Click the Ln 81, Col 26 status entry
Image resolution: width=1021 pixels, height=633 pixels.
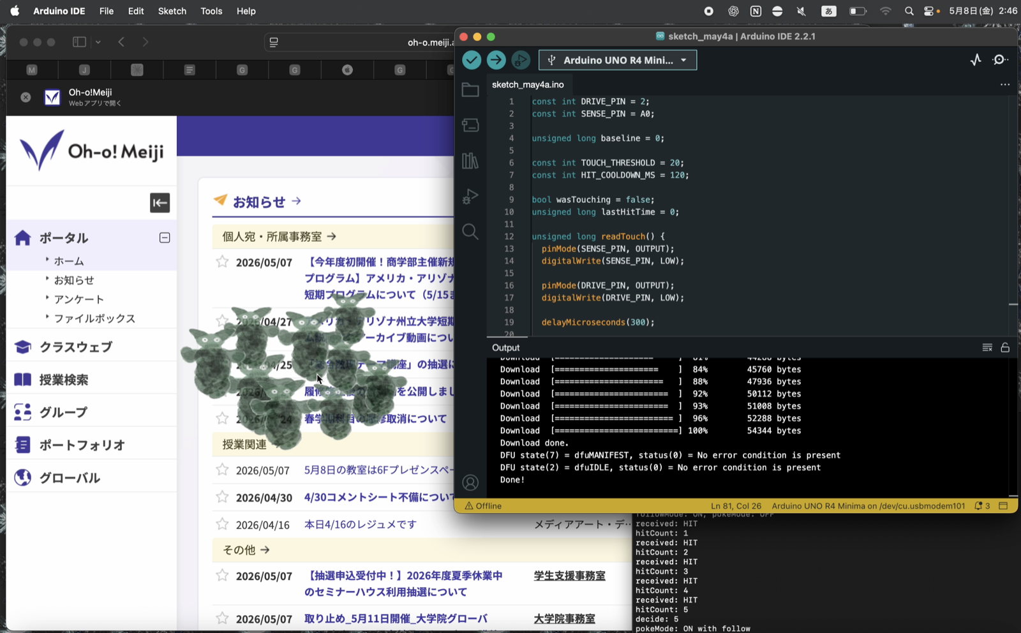coord(736,506)
